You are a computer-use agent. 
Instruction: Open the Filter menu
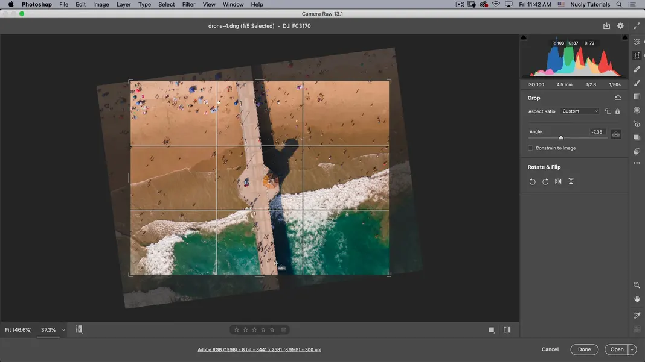tap(188, 4)
